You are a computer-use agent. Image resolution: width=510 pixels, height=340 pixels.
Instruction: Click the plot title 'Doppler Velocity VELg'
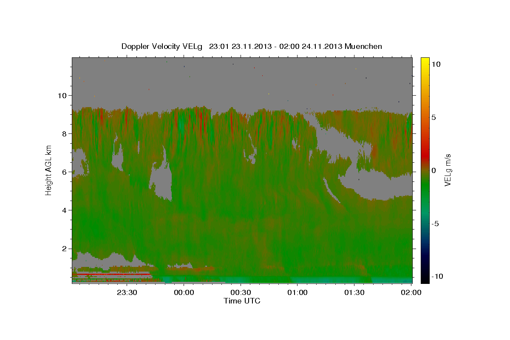tap(162, 46)
